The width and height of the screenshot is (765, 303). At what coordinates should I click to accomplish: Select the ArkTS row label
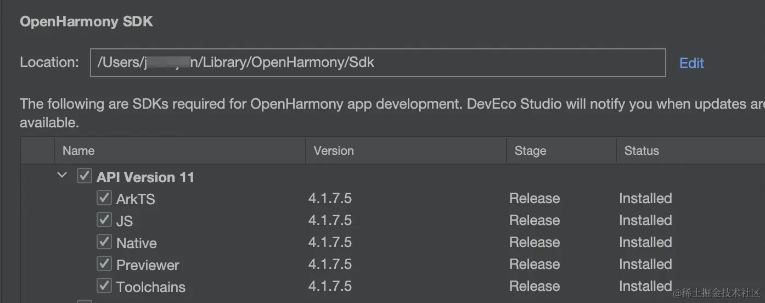[136, 199]
